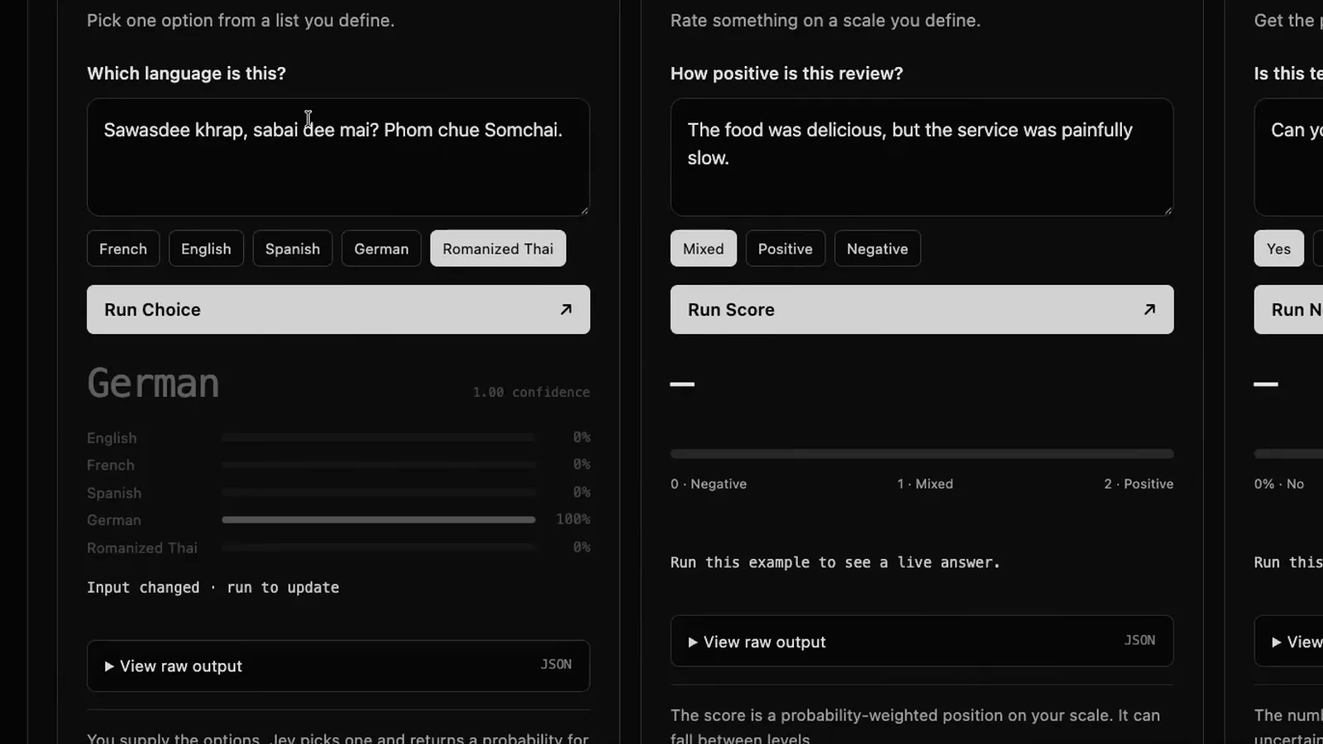Expand View raw output under Run Score
The image size is (1323, 744).
point(922,641)
